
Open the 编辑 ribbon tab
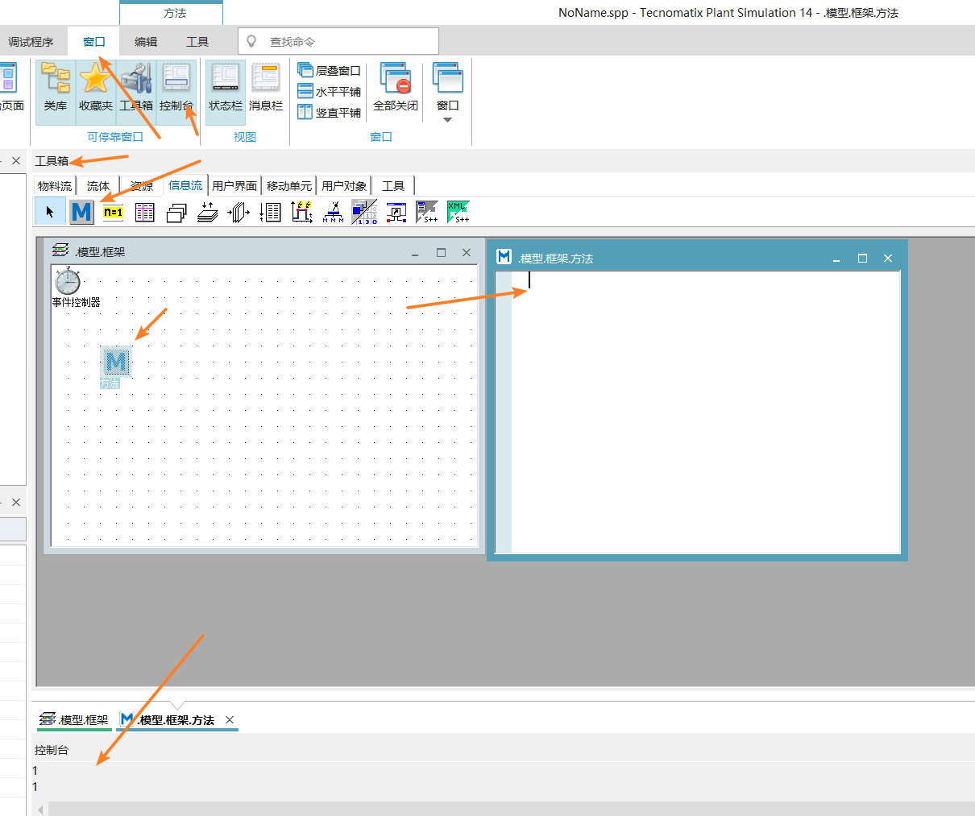point(145,41)
